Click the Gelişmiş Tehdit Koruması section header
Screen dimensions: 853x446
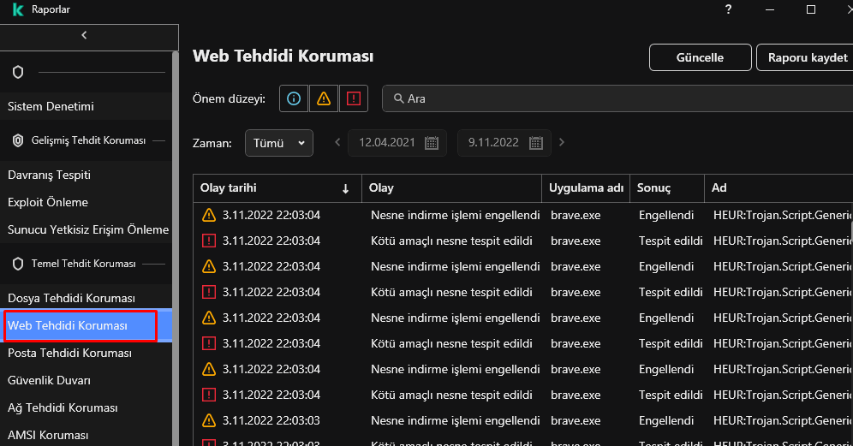coord(88,140)
